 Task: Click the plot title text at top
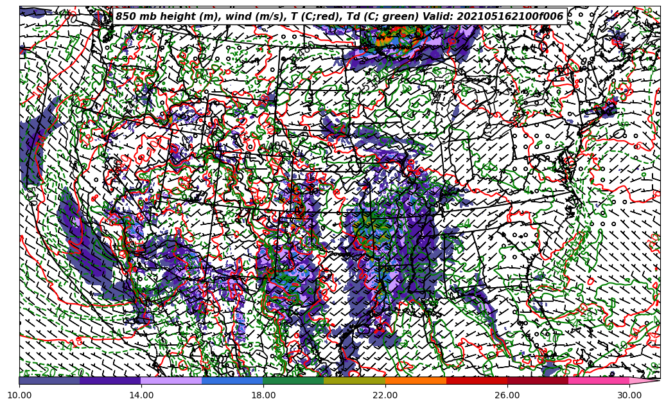coord(339,17)
